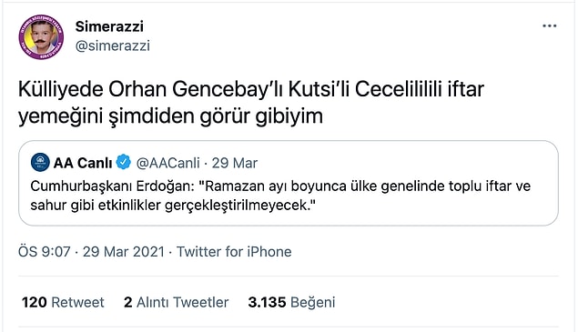Click the 29 Mar 2021 date
This screenshot has width=578, height=332.
tap(124, 252)
